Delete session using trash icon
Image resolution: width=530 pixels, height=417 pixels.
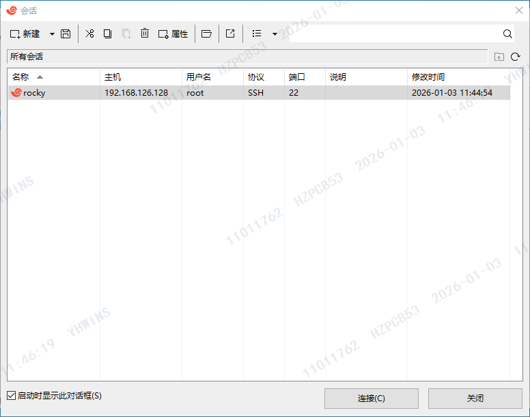[145, 33]
